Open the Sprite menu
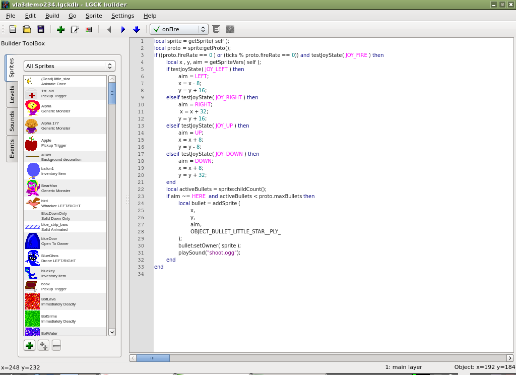516x375 pixels. pos(94,16)
